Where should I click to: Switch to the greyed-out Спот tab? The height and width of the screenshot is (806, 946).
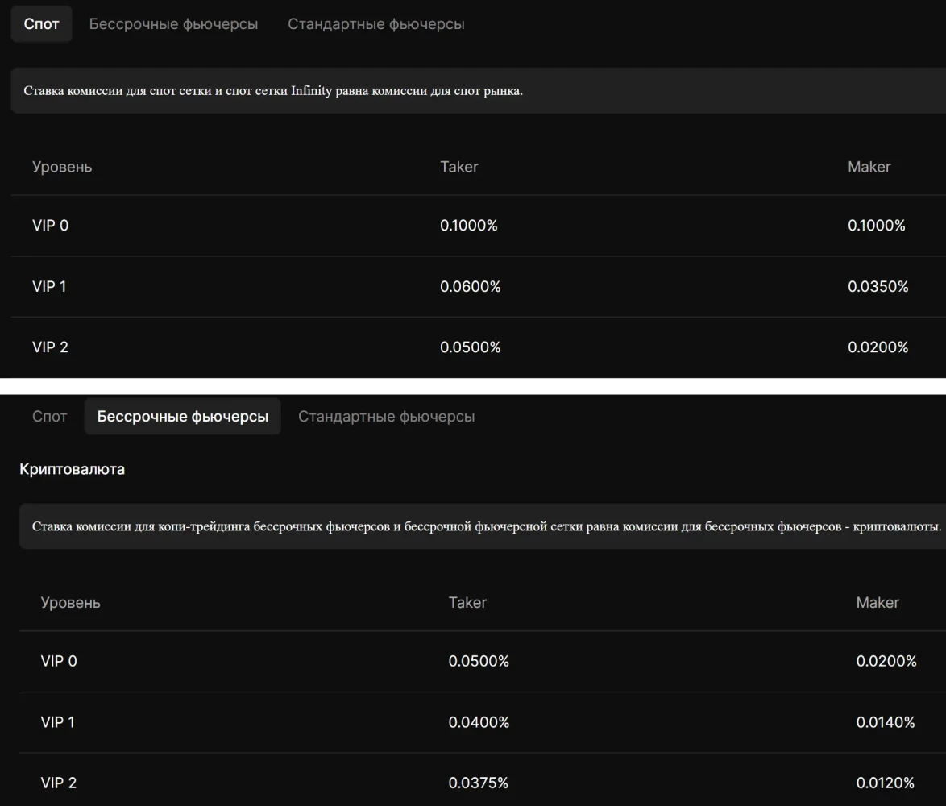(x=49, y=417)
